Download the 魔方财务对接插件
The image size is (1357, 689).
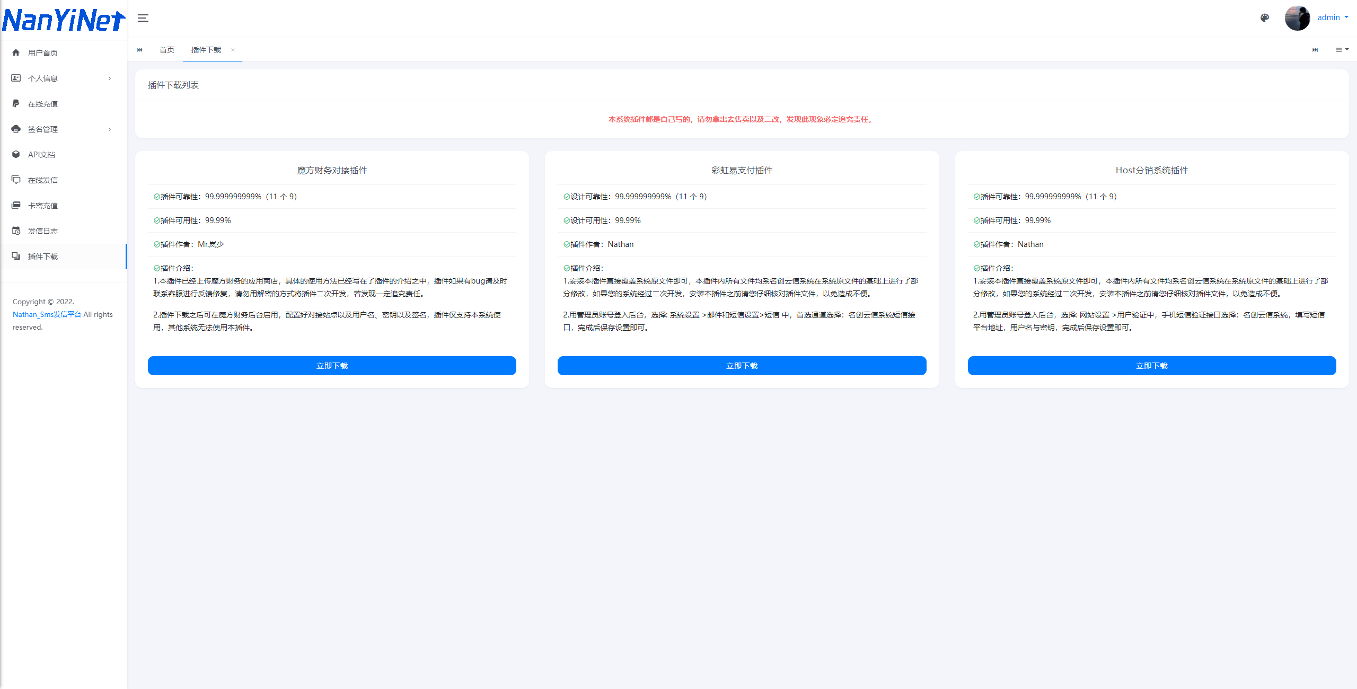pos(332,366)
